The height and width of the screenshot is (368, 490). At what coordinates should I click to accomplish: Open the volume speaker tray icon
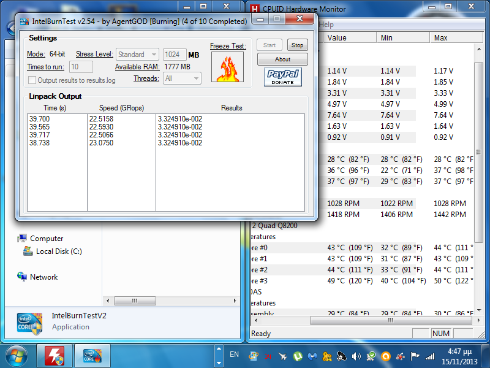tap(356, 356)
